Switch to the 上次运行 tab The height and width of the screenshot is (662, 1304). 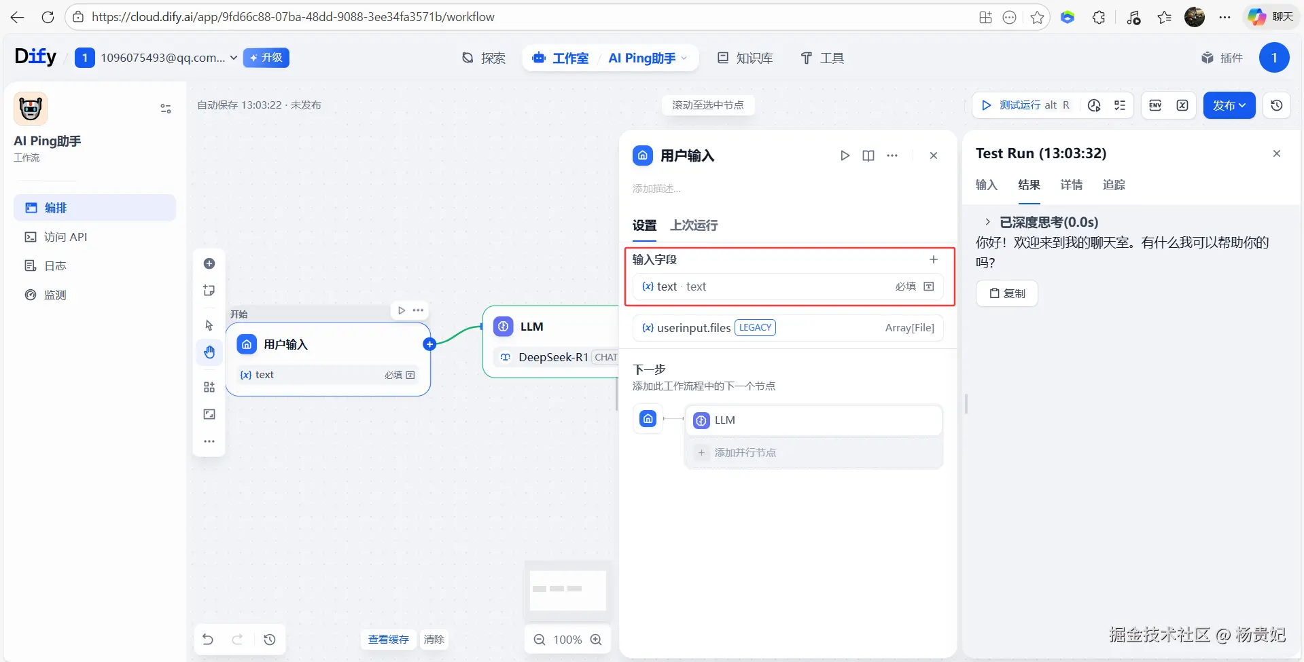pyautogui.click(x=694, y=225)
